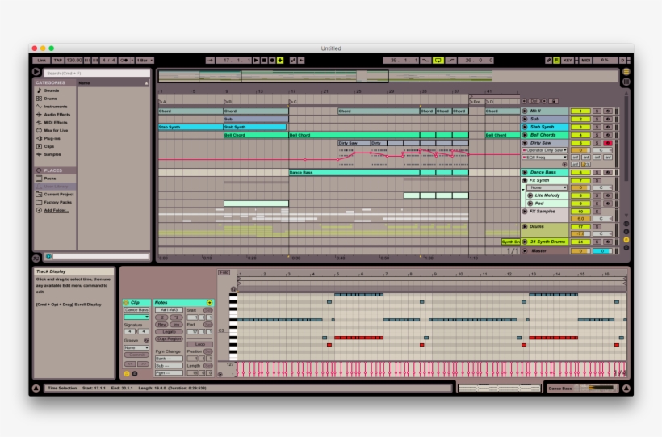Image resolution: width=662 pixels, height=437 pixels.
Task: Click the Info View triangle toggle icon
Action: [x=36, y=389]
